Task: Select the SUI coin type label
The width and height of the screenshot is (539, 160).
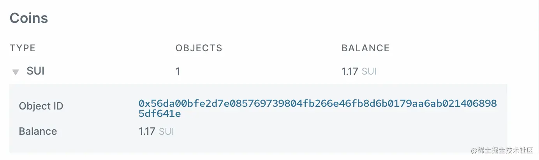Action: [x=35, y=71]
